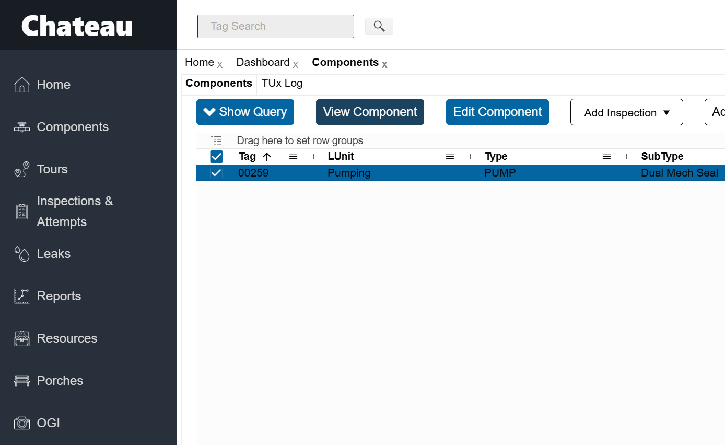
Task: Switch to the Dashboard tab
Action: [263, 63]
